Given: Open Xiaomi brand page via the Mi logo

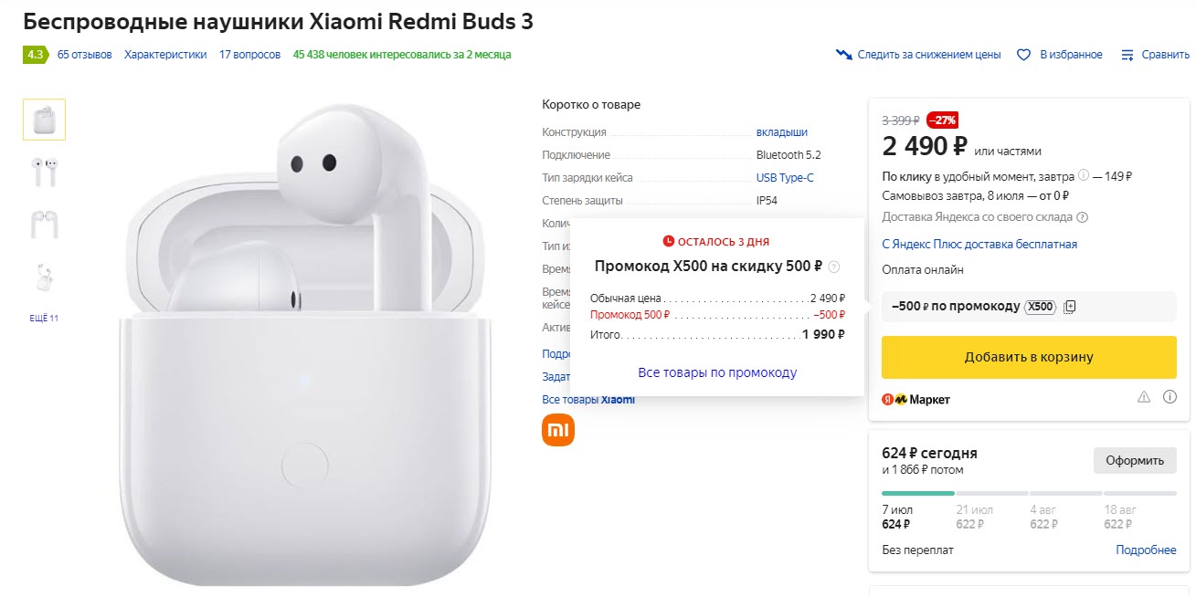Looking at the screenshot, I should 556,428.
